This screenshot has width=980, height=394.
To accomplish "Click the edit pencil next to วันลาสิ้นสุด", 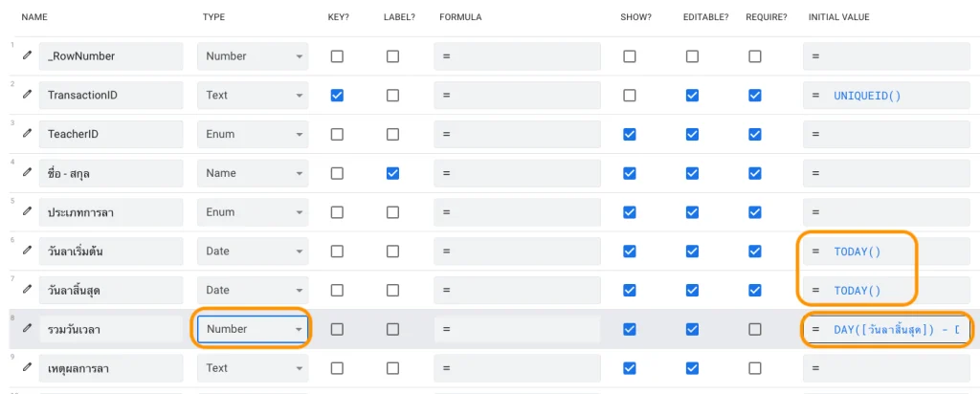I will coord(27,290).
